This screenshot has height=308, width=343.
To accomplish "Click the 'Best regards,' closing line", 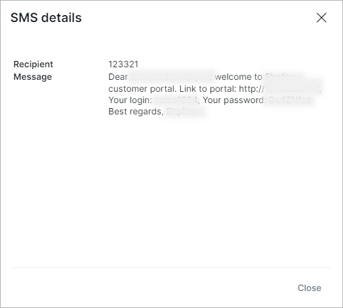I will coord(136,112).
